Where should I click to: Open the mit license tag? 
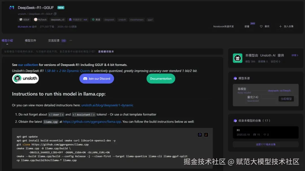78,20
